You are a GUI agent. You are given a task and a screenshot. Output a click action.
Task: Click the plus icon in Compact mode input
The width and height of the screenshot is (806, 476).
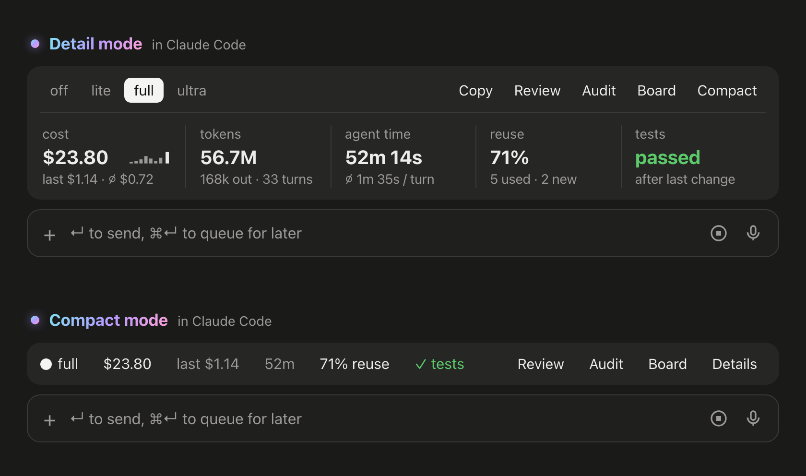tap(49, 420)
